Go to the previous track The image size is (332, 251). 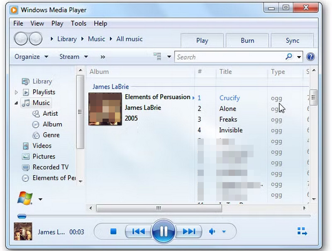139,232
